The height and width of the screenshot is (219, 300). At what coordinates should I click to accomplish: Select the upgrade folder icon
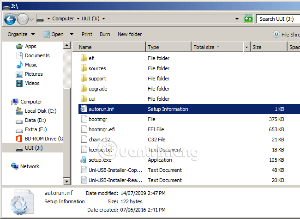pyautogui.click(x=84, y=88)
